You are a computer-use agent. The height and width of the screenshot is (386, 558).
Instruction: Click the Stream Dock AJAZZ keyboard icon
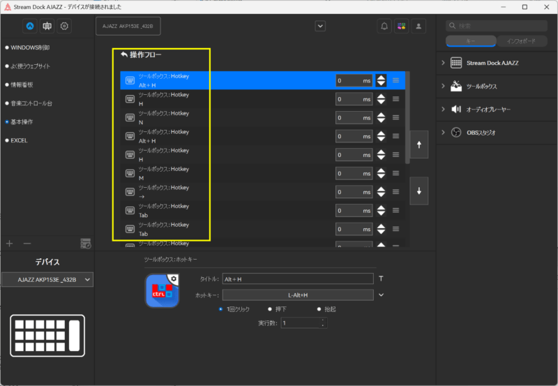pyautogui.click(x=456, y=63)
